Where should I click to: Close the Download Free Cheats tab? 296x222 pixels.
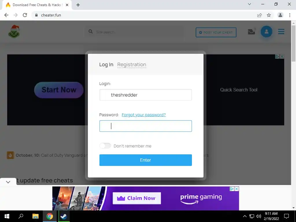[67, 5]
